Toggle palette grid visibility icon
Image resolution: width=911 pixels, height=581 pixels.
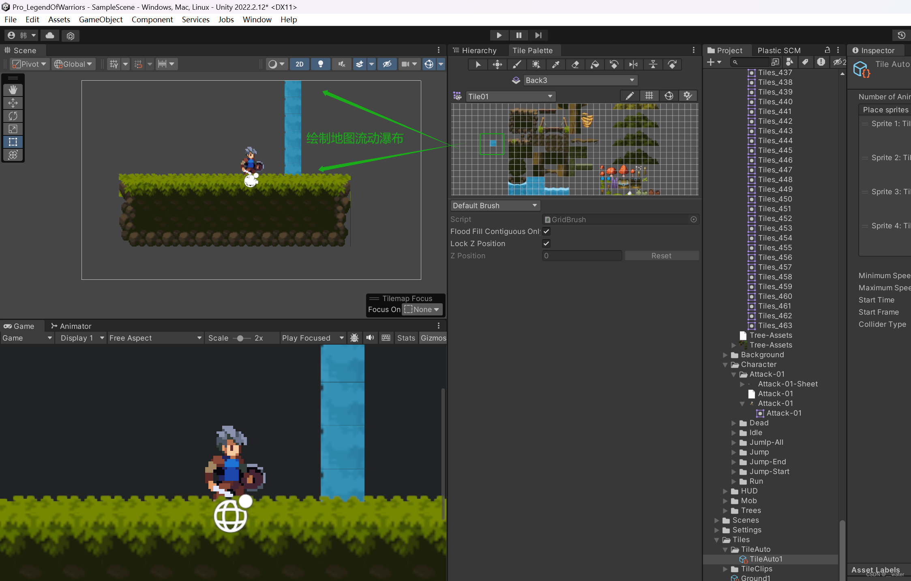(649, 96)
